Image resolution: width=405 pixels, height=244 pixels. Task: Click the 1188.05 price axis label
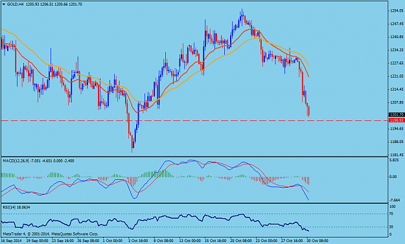(x=397, y=142)
